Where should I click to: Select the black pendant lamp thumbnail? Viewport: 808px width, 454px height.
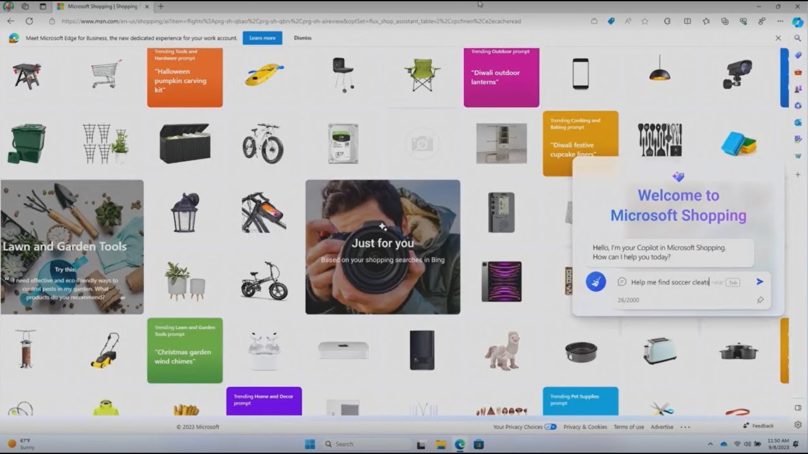(660, 67)
